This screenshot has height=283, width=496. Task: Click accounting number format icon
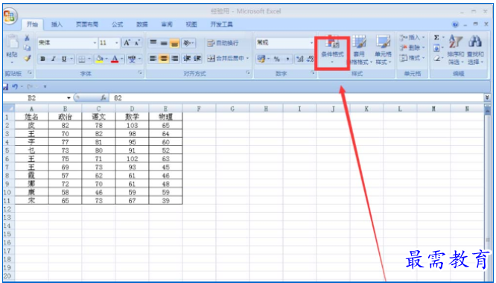click(x=261, y=59)
